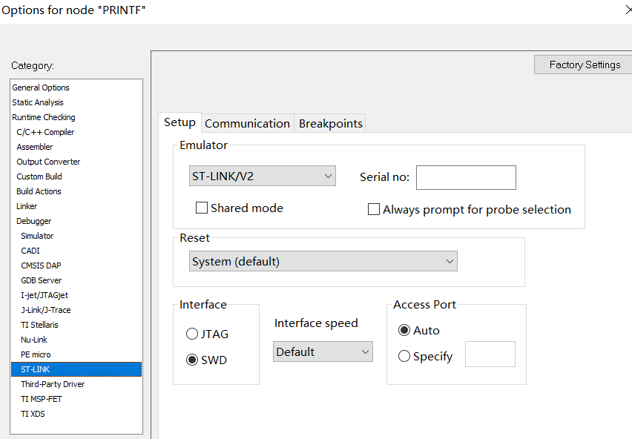Switch to the Communication tab
Viewport: 632px width, 439px height.
[247, 123]
